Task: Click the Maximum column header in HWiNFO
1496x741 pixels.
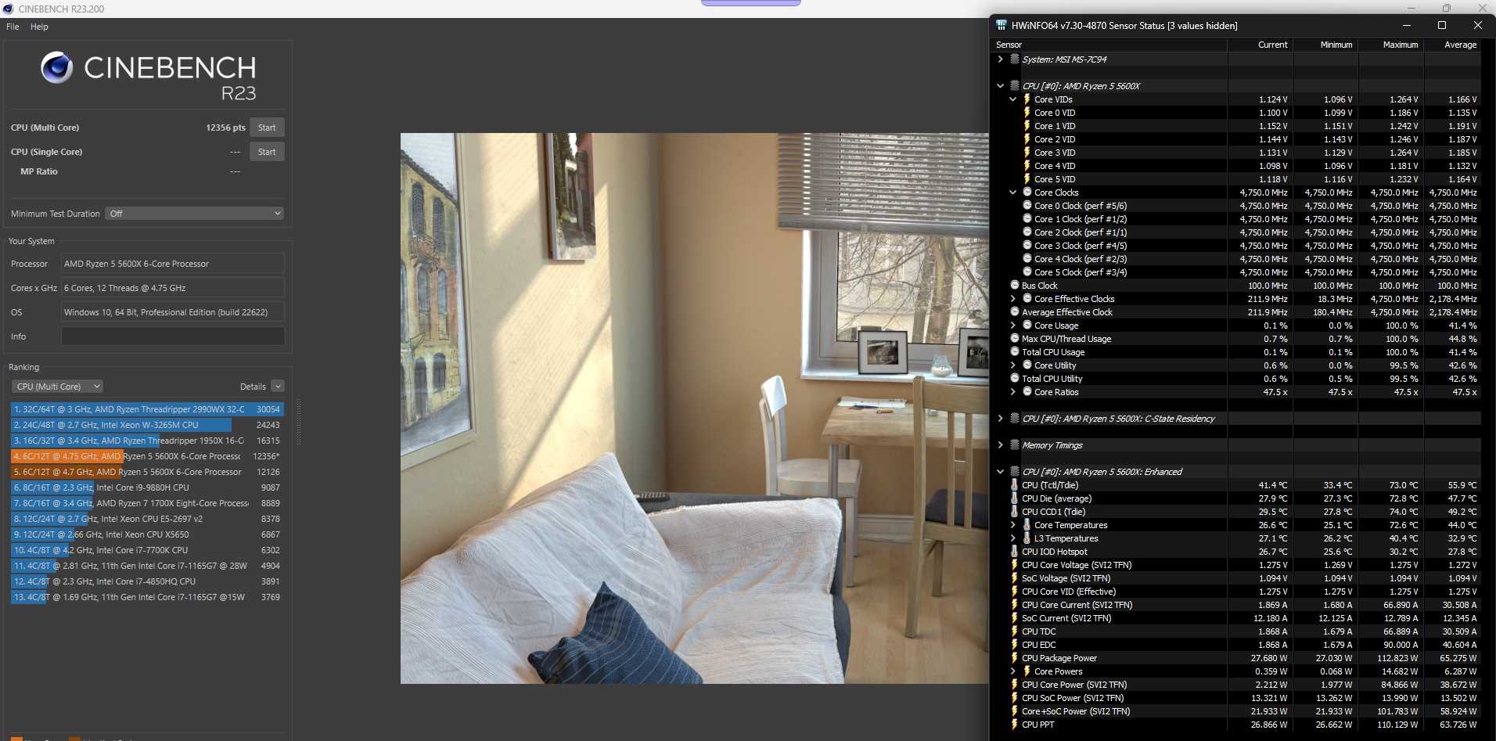Action: pos(1391,45)
